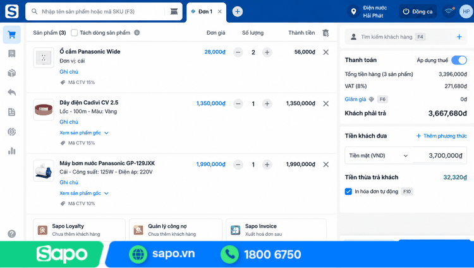Edit the 1,350,000đ unit price
The height and width of the screenshot is (268, 474).
click(x=211, y=103)
